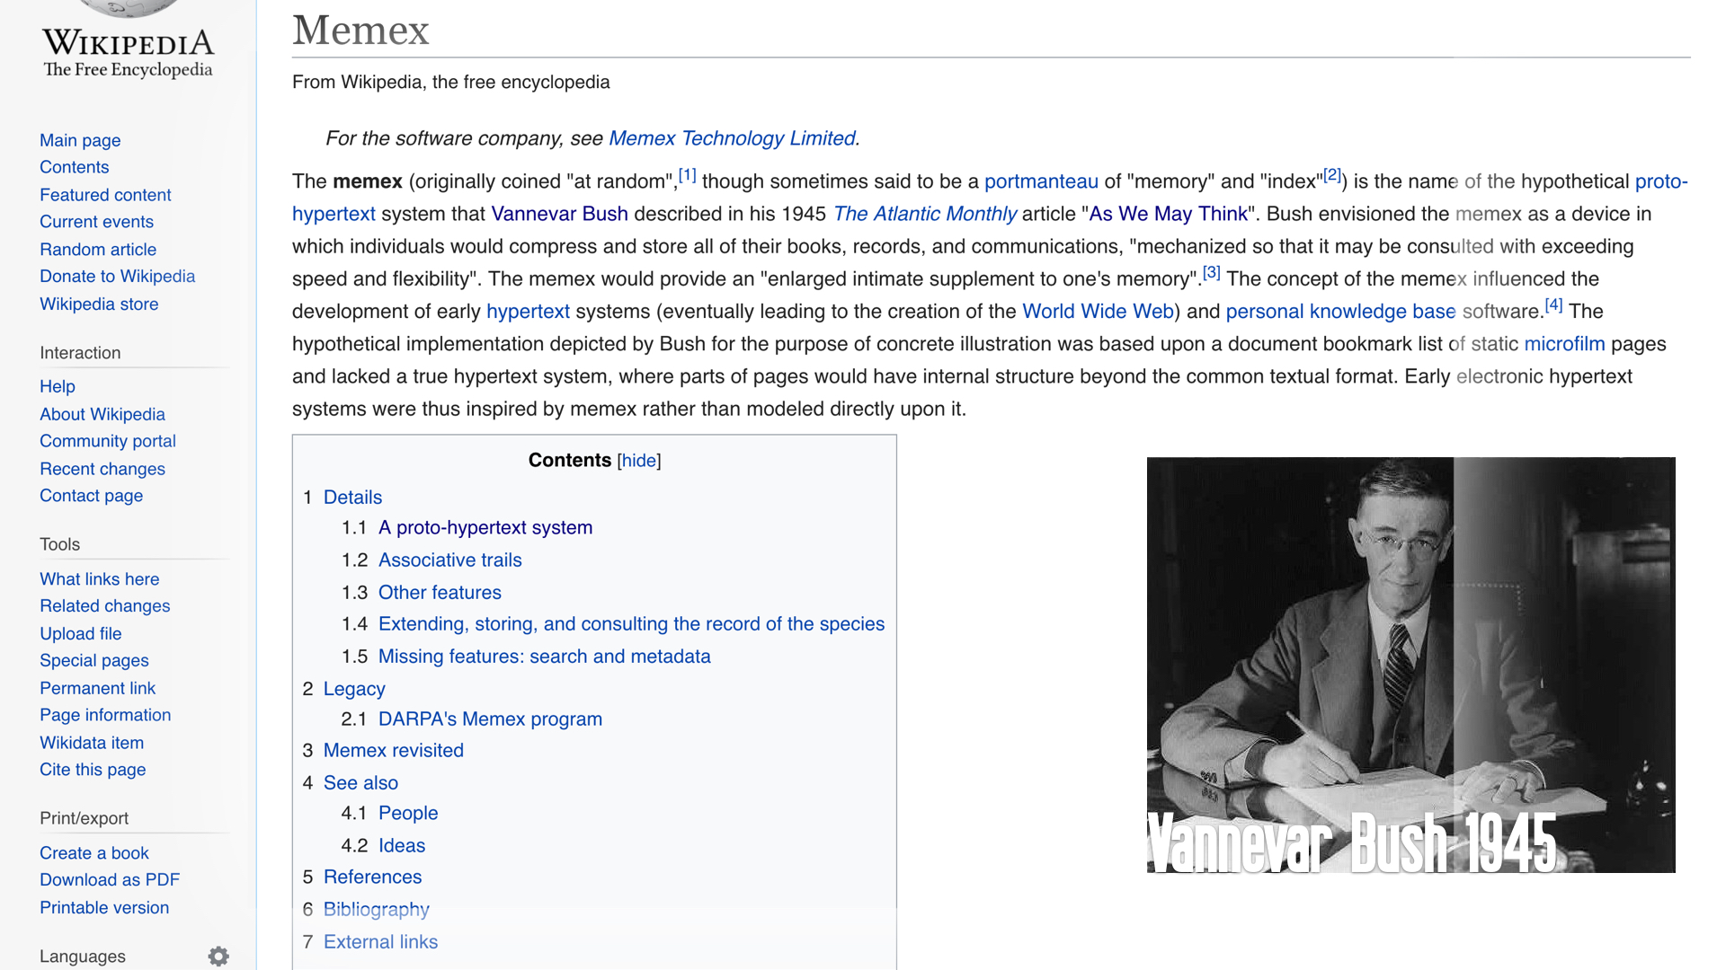This screenshot has height=970, width=1726.
Task: Open citation footnote 1
Action: [687, 176]
